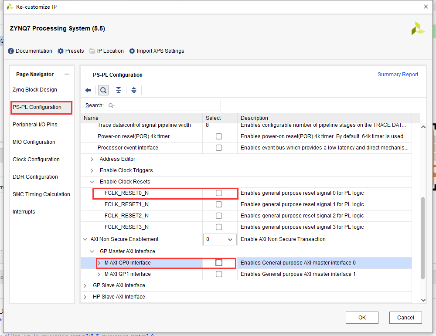Open the Peripheral I/O Pins page
This screenshot has width=436, height=336.
pos(35,125)
